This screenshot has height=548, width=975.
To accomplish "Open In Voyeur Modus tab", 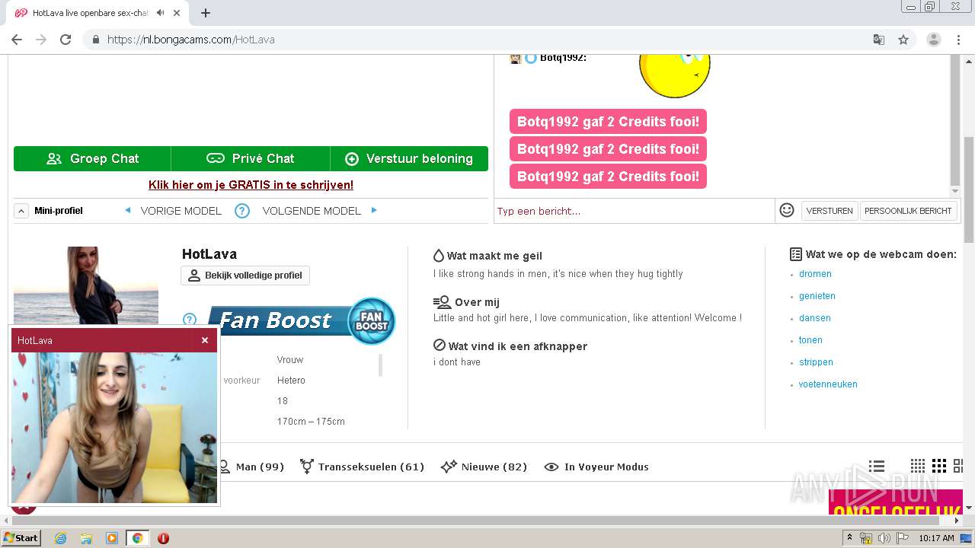I will (x=596, y=467).
